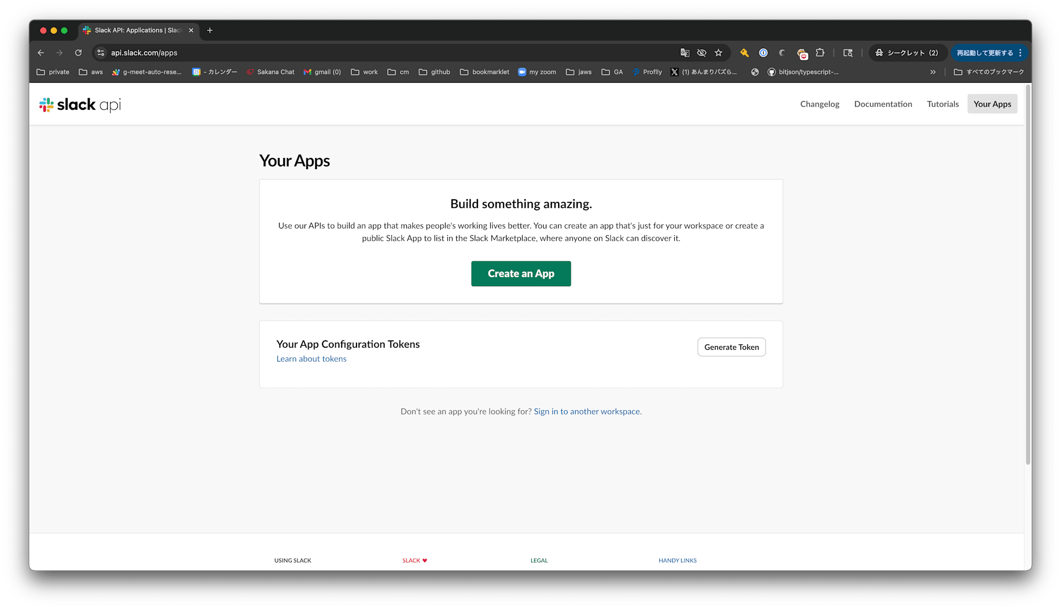
Task: Go forward with the browser arrow
Action: (59, 52)
